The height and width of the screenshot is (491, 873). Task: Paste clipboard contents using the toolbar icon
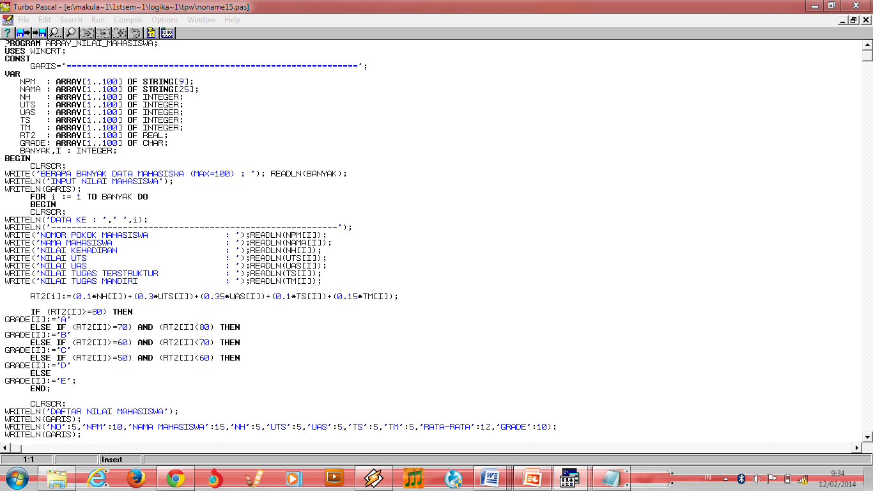118,33
